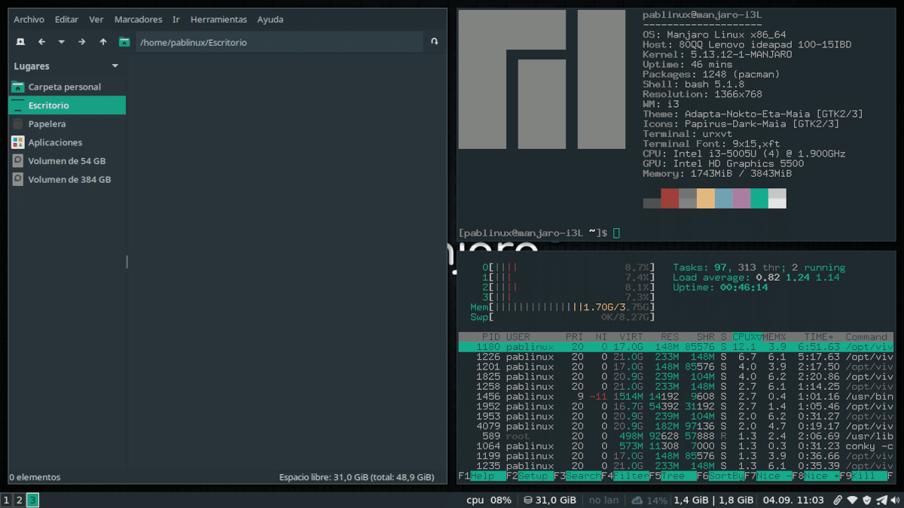The image size is (904, 508).
Task: Click the path field showing /home/pablinux/Escritorio
Action: [279, 42]
